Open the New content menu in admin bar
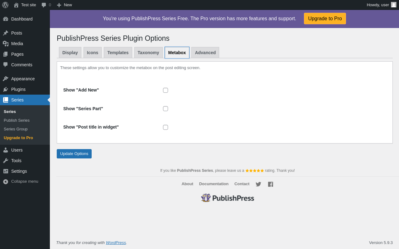The width and height of the screenshot is (399, 249). click(65, 5)
